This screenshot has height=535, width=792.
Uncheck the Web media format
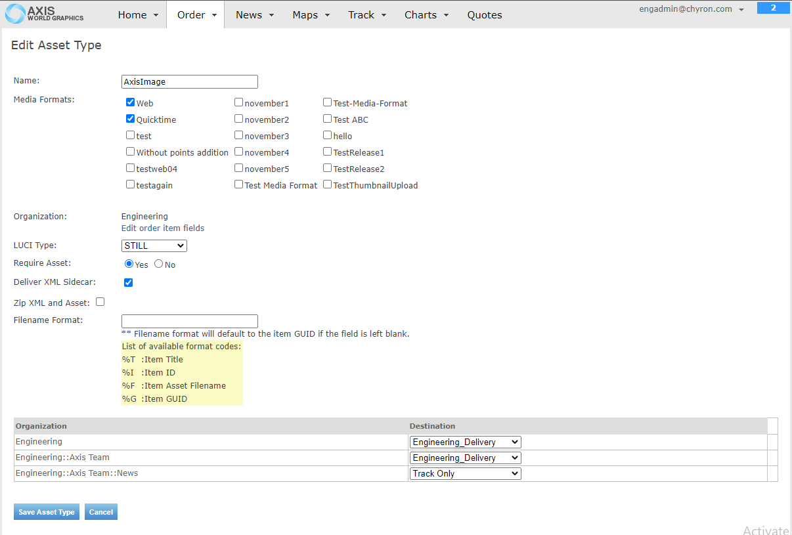[130, 102]
